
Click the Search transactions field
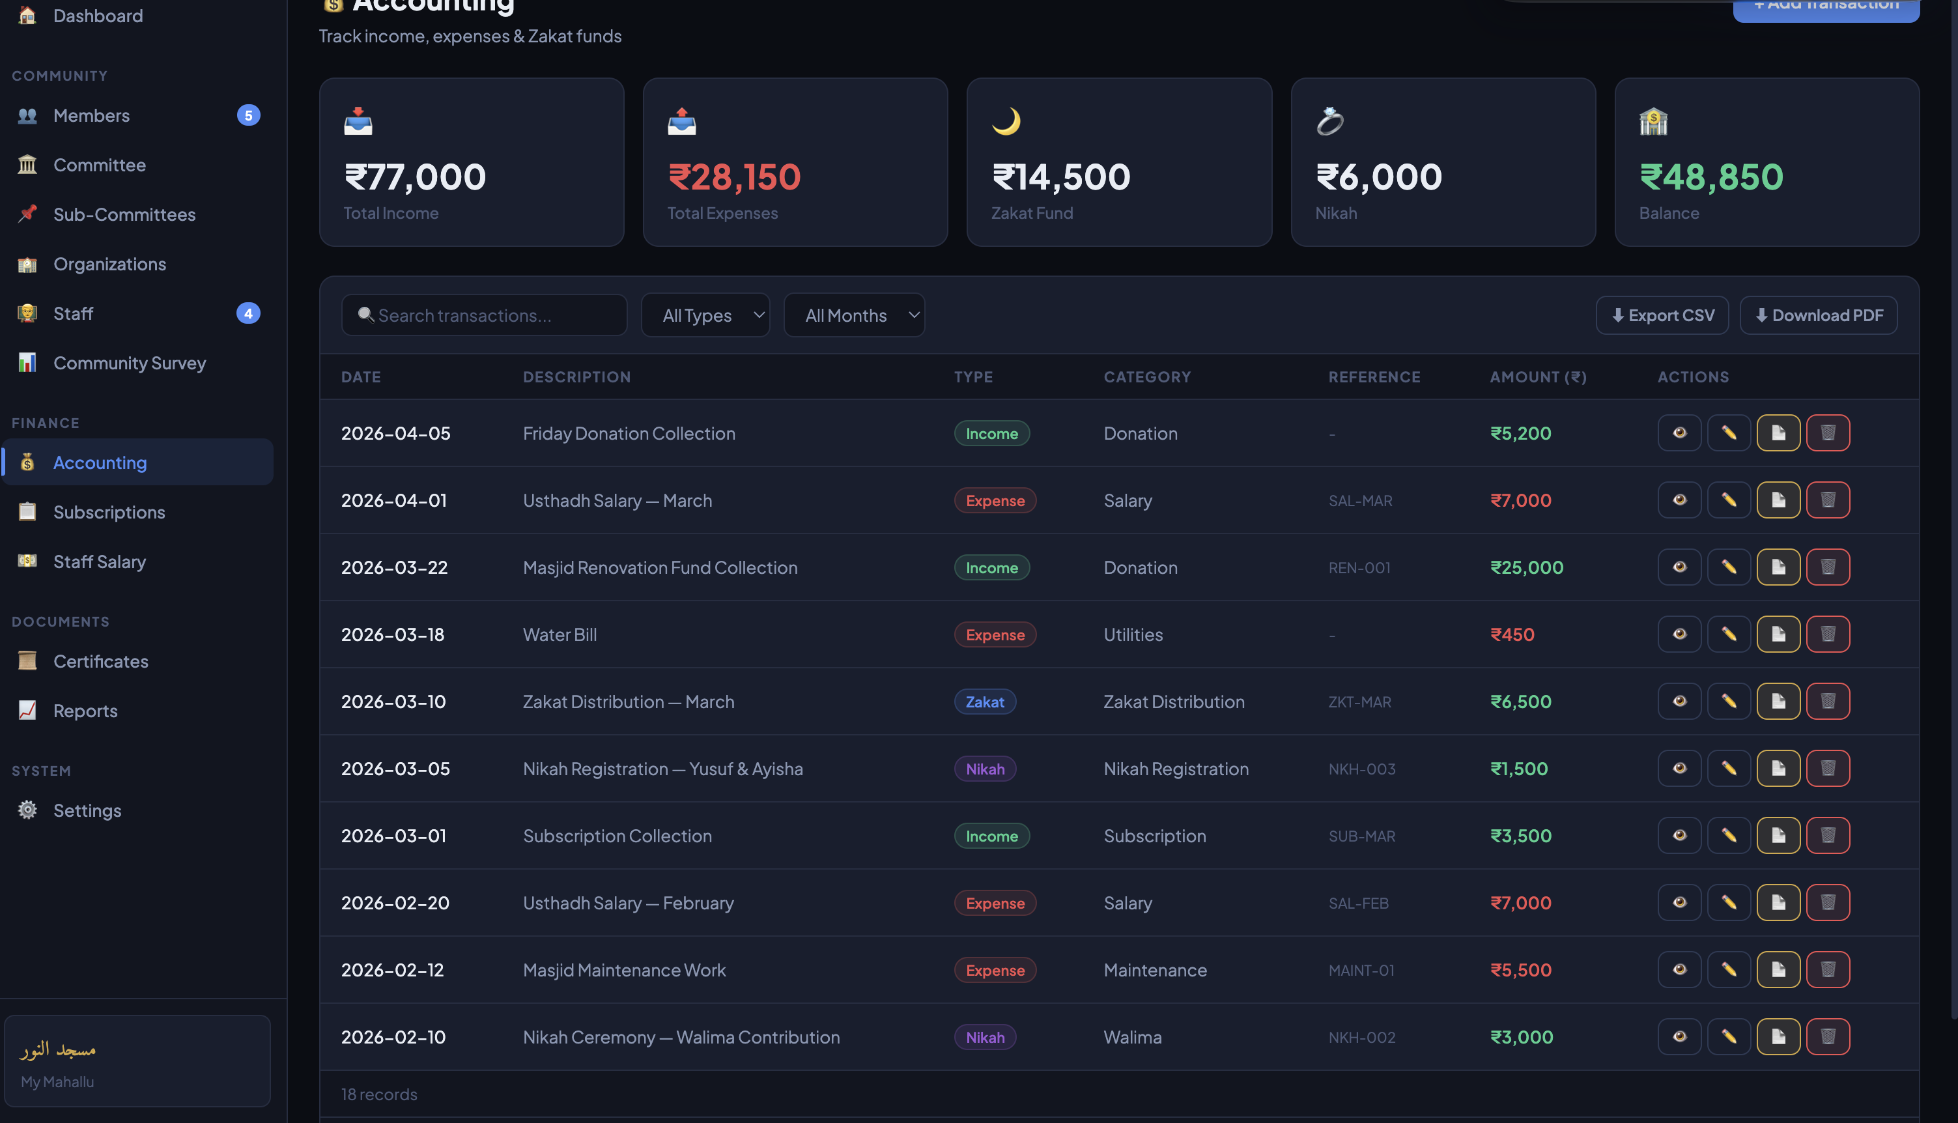(x=485, y=315)
